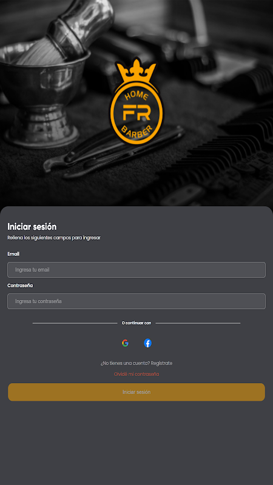The height and width of the screenshot is (485, 273).
Task: Submit with the gold Iniciar sesión button
Action: (x=136, y=392)
